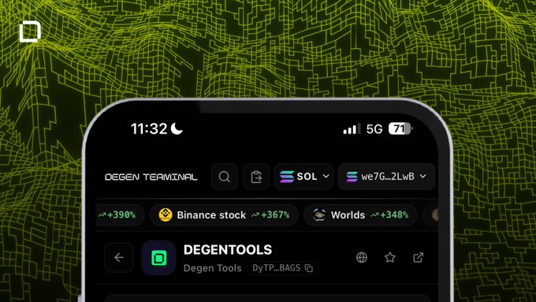536x302 pixels.
Task: Open the search magnifier button
Action: pos(225,177)
